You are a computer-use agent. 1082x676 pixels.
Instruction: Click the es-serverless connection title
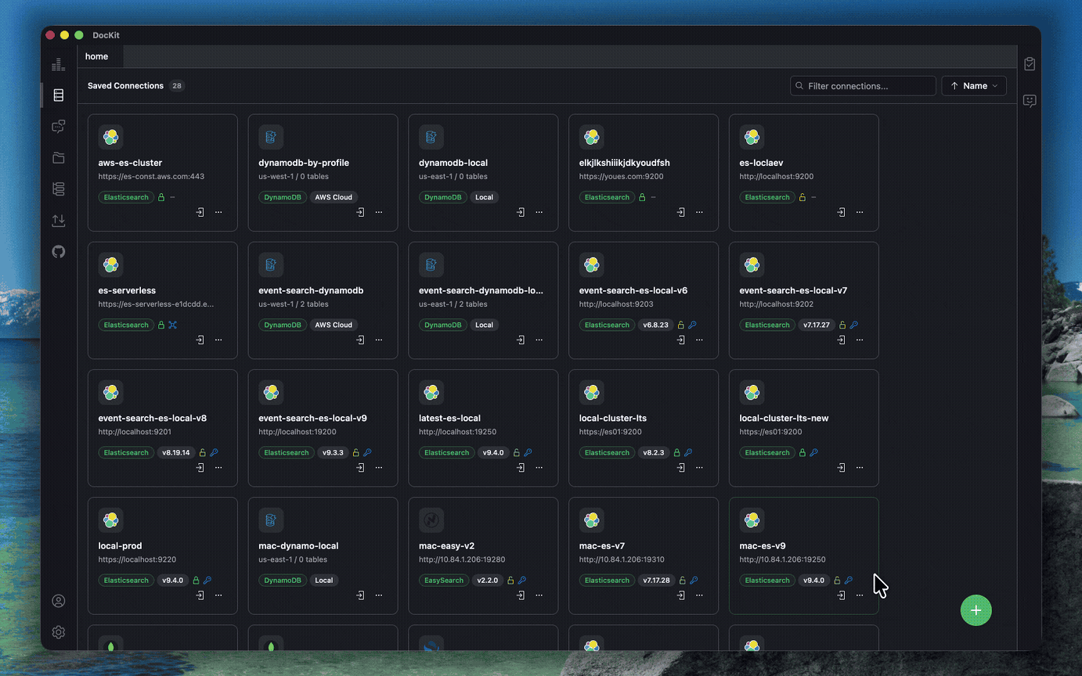(x=127, y=290)
